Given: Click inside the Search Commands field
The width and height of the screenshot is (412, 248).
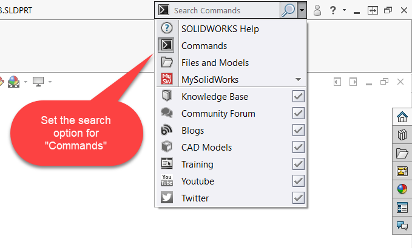Looking at the screenshot, I should click(225, 10).
